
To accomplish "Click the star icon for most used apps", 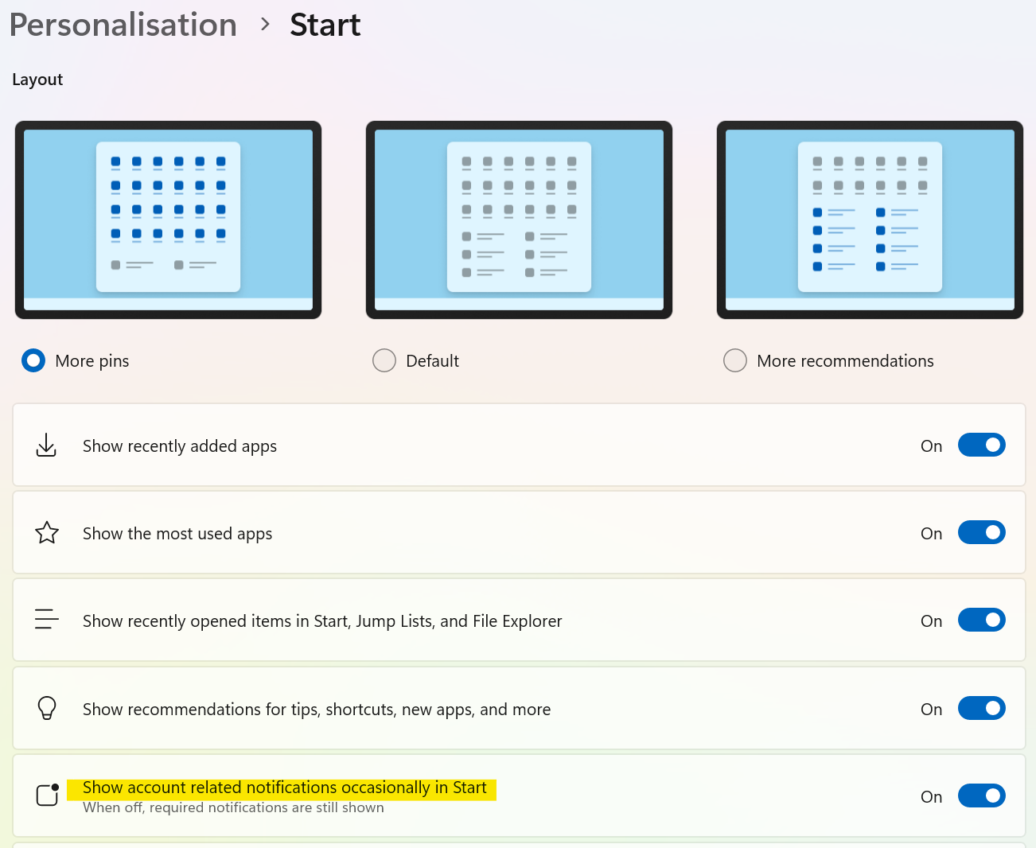I will click(47, 533).
